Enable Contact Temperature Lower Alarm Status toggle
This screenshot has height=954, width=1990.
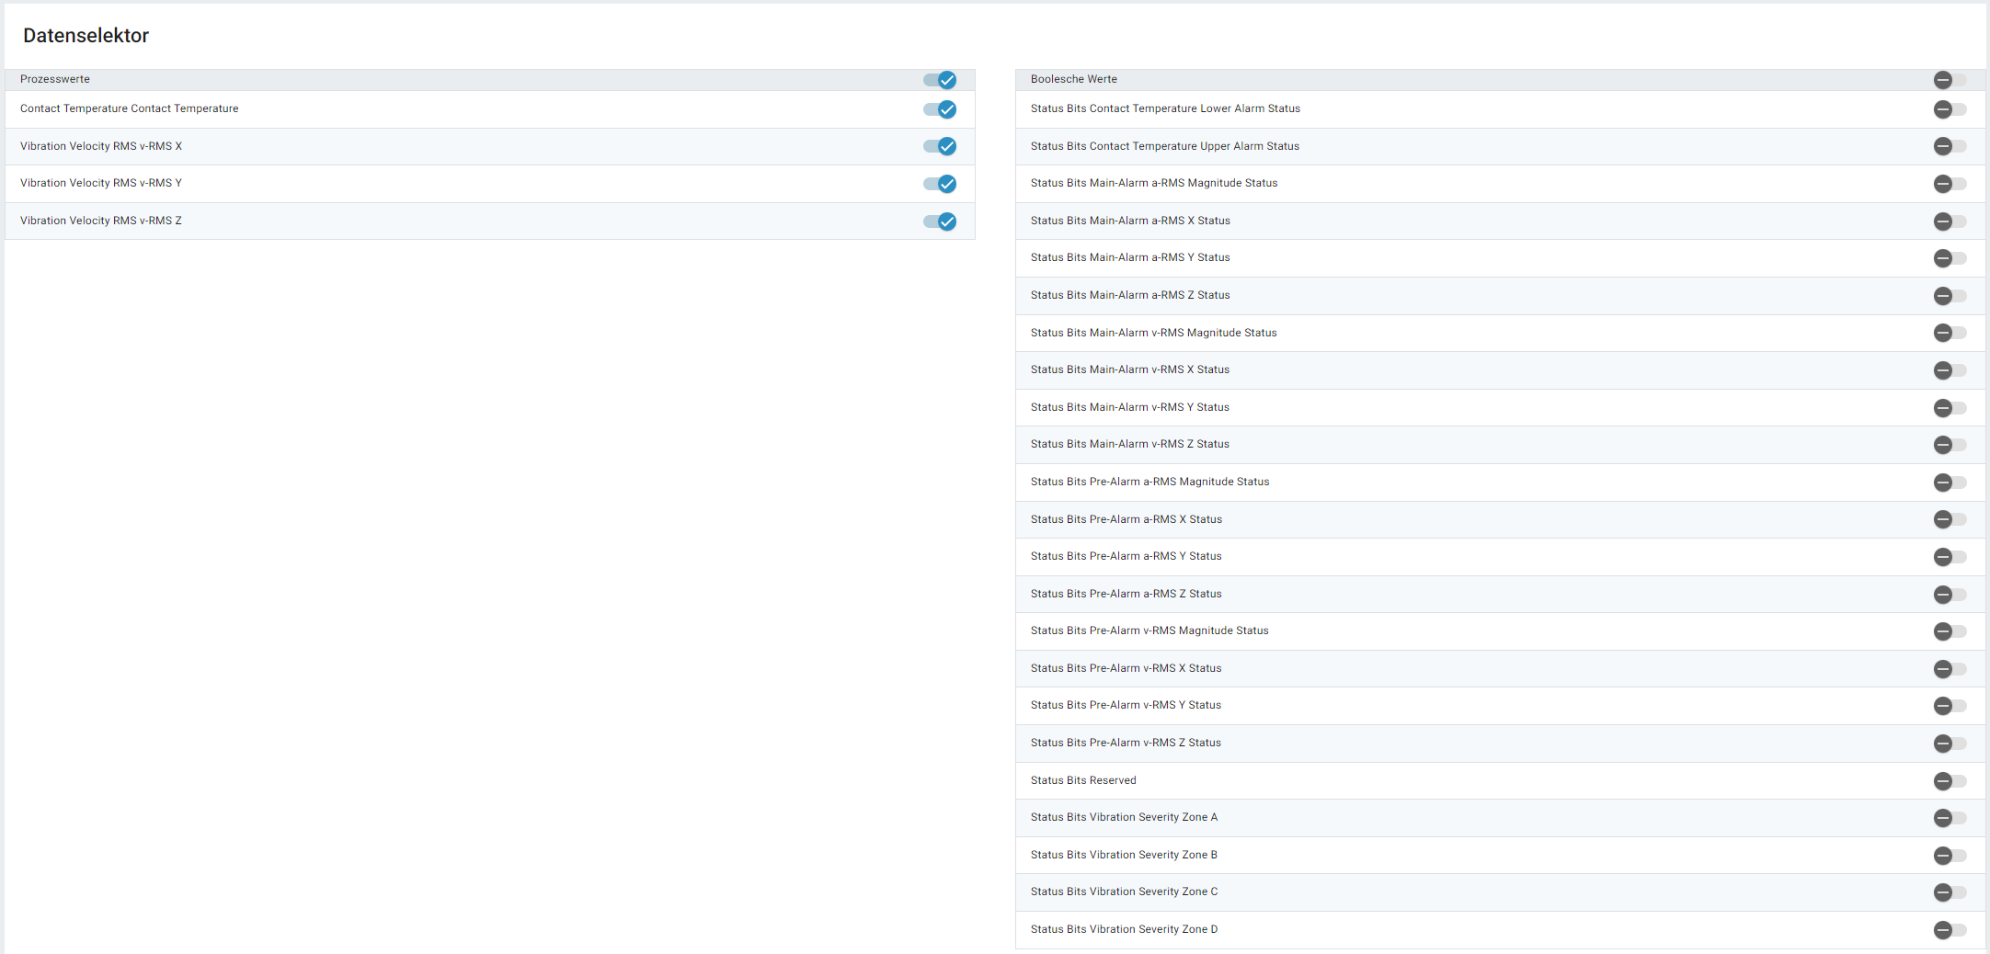click(x=1950, y=109)
